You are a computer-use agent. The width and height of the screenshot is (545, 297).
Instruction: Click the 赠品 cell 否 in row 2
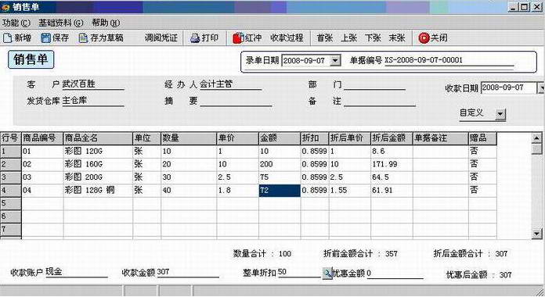tap(482, 164)
